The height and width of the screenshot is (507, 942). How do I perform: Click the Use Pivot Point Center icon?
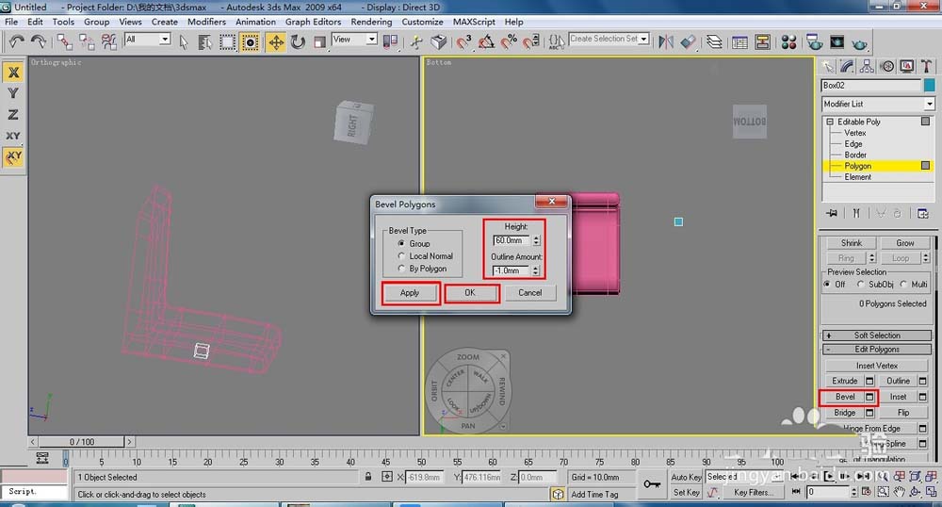(391, 41)
